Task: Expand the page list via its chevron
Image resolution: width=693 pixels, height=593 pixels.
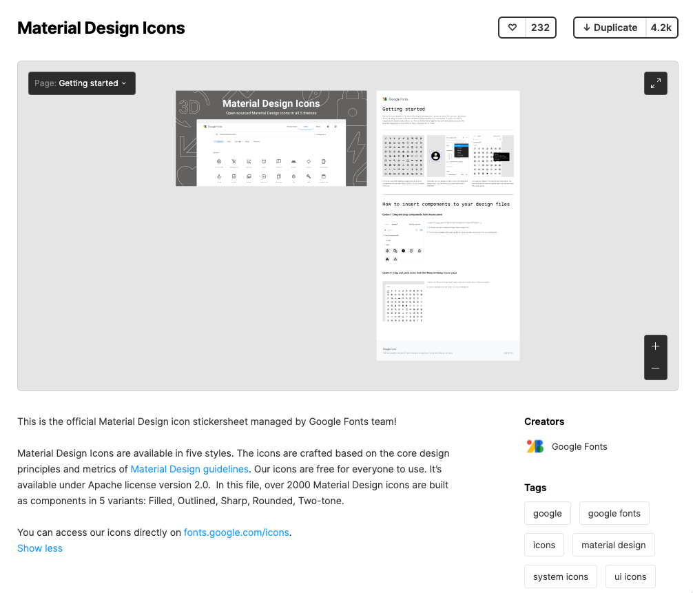Action: 124,83
